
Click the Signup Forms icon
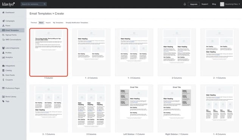(x=3, y=35)
